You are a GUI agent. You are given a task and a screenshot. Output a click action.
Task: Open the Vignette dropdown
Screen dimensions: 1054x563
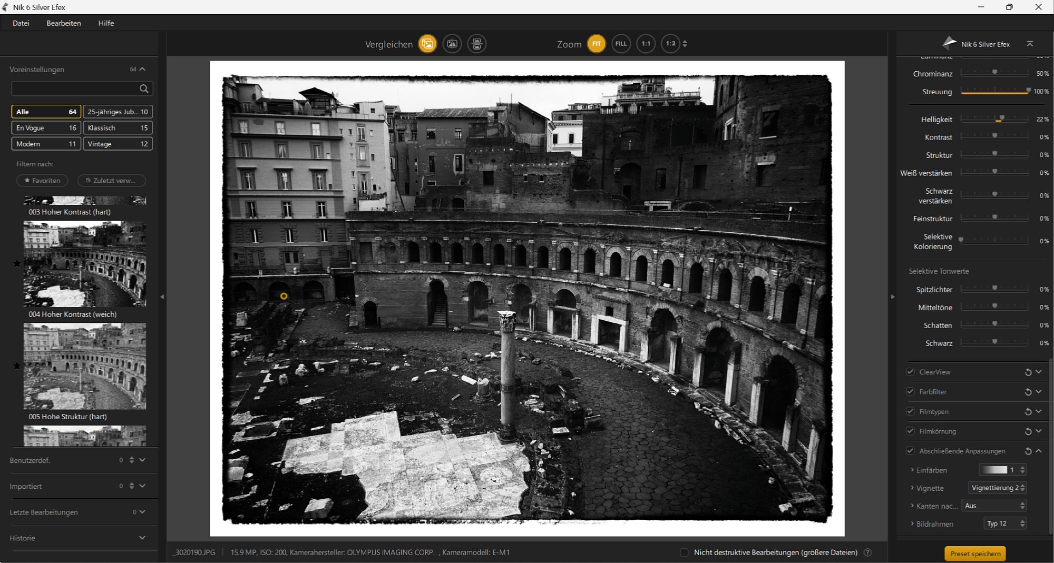[x=998, y=488]
